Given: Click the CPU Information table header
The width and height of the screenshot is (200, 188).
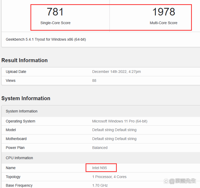Looking at the screenshot, I should click(19, 158).
